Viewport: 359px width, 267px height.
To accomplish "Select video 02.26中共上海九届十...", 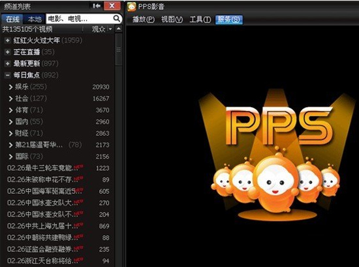I will coord(42,226).
